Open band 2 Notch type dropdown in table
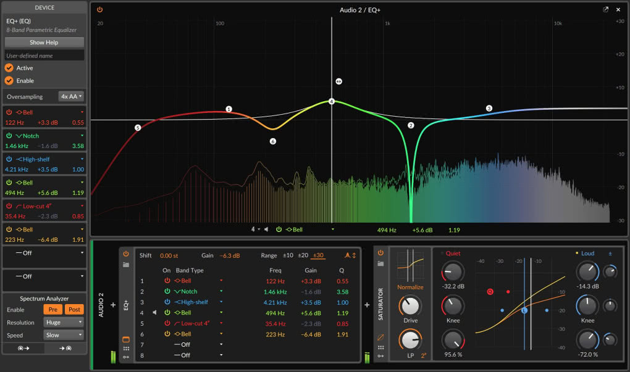 pyautogui.click(x=221, y=291)
